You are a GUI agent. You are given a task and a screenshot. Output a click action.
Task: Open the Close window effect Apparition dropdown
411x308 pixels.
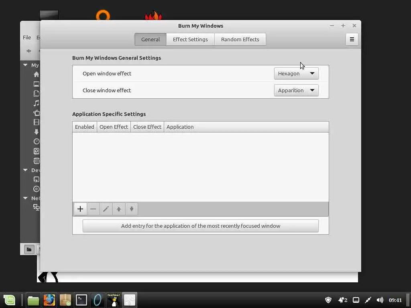(x=296, y=90)
